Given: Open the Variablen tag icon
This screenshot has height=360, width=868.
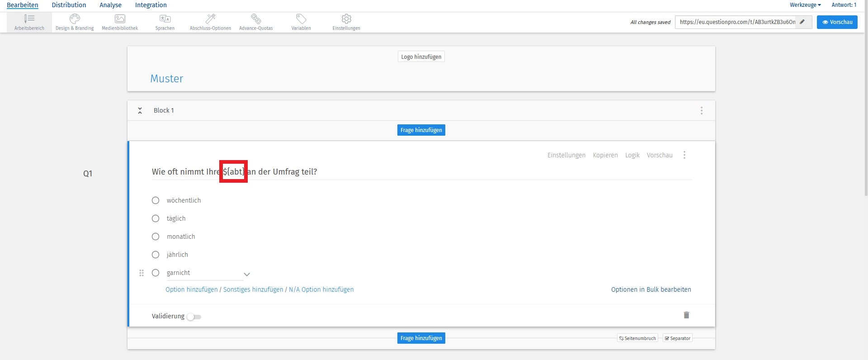Looking at the screenshot, I should click(x=301, y=19).
